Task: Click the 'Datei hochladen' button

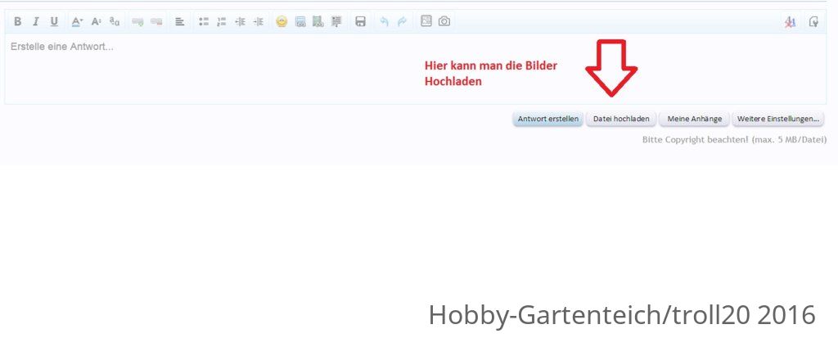Action: click(x=621, y=119)
